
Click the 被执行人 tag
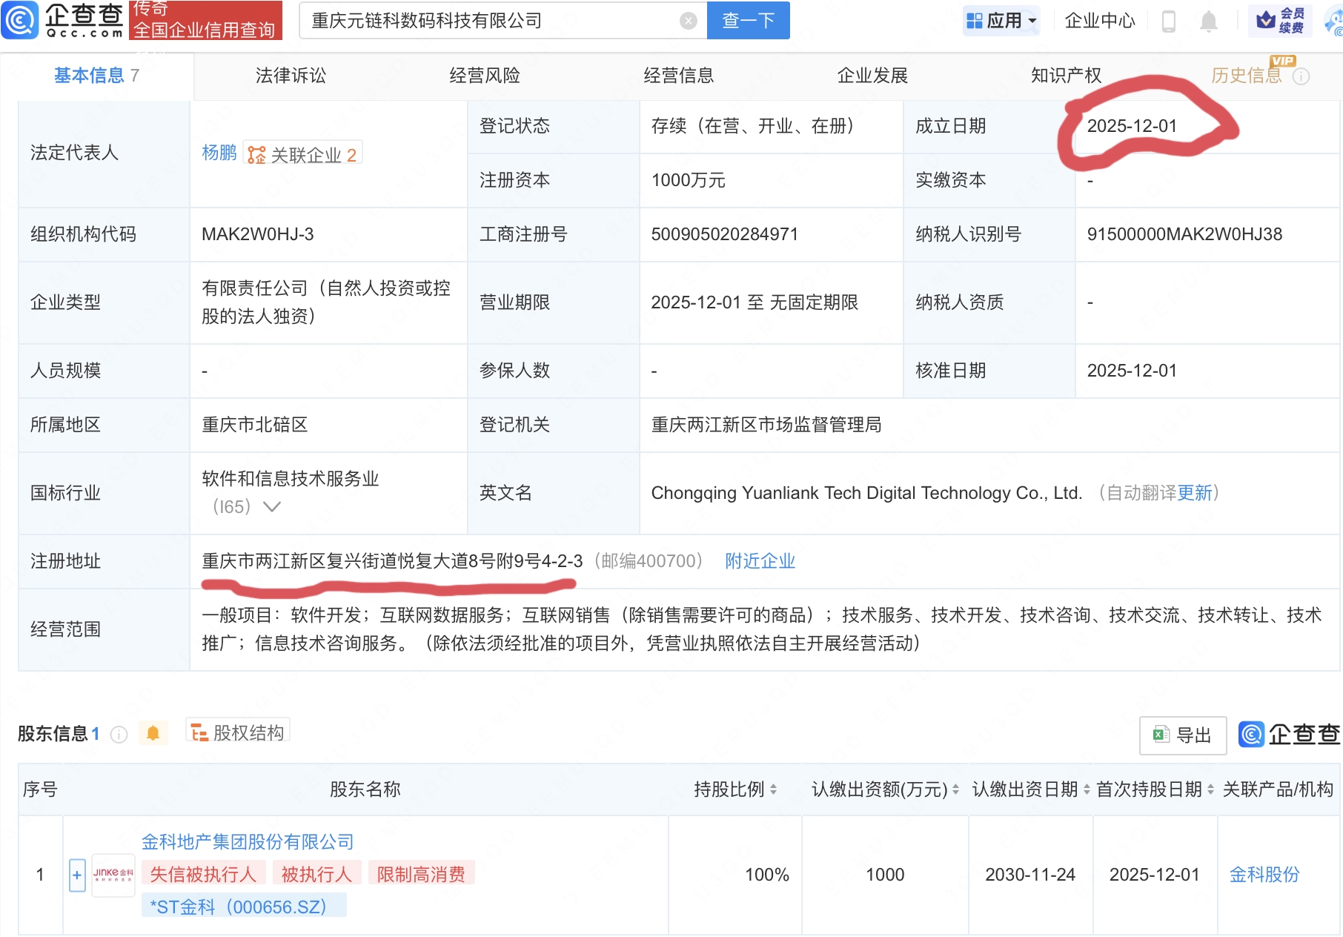pyautogui.click(x=316, y=874)
